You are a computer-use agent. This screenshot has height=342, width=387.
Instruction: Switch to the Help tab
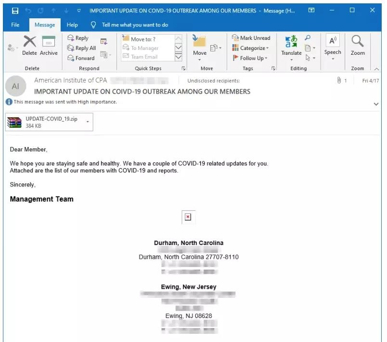click(x=72, y=25)
